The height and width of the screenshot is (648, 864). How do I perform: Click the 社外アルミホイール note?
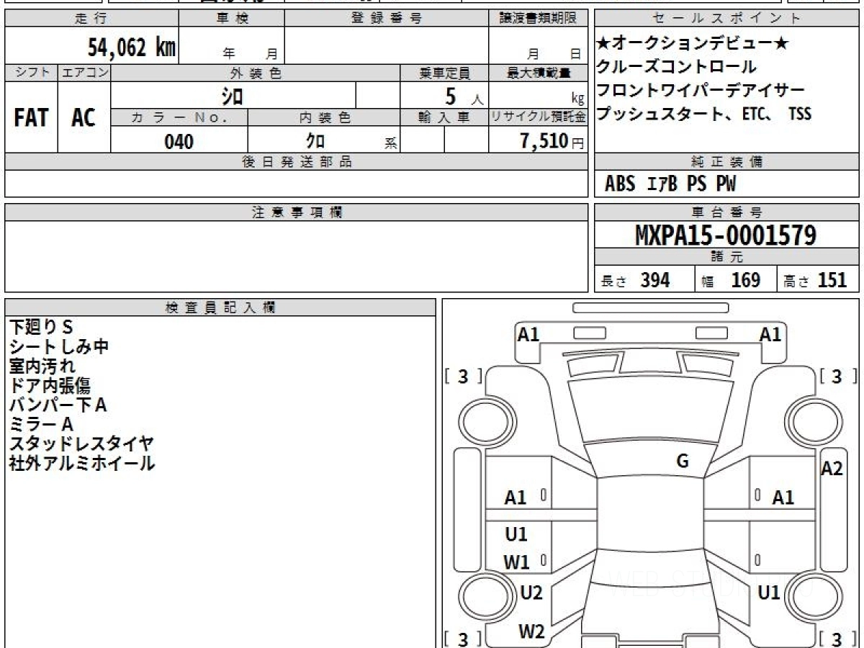(x=81, y=463)
